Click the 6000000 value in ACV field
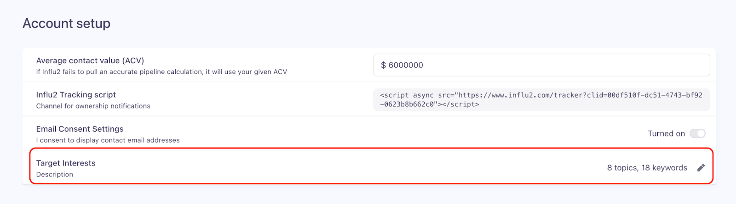The height and width of the screenshot is (204, 736). tap(406, 65)
